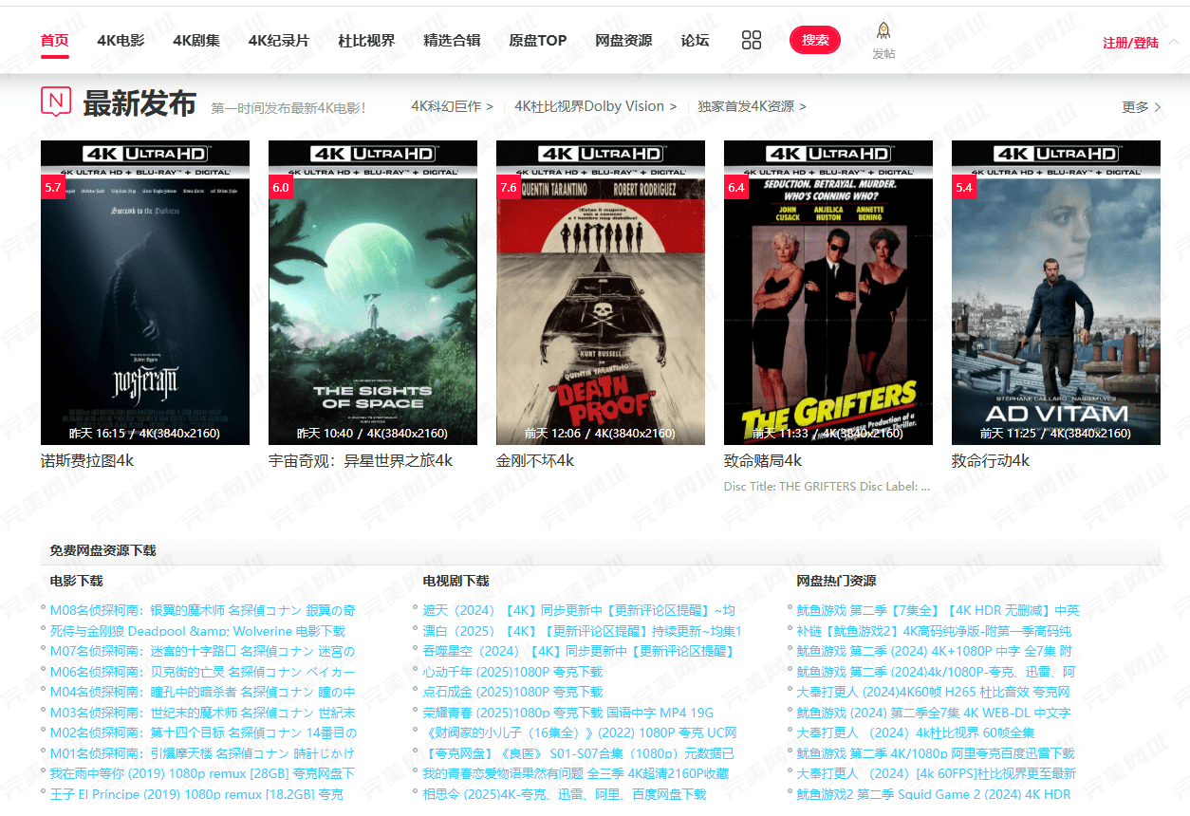Open the grid categories icon

(752, 40)
